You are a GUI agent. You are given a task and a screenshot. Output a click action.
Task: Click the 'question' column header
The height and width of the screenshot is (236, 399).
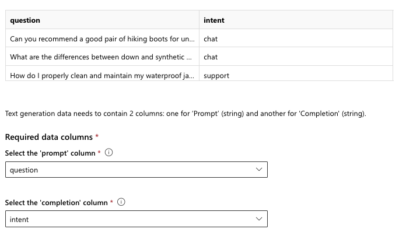point(25,20)
